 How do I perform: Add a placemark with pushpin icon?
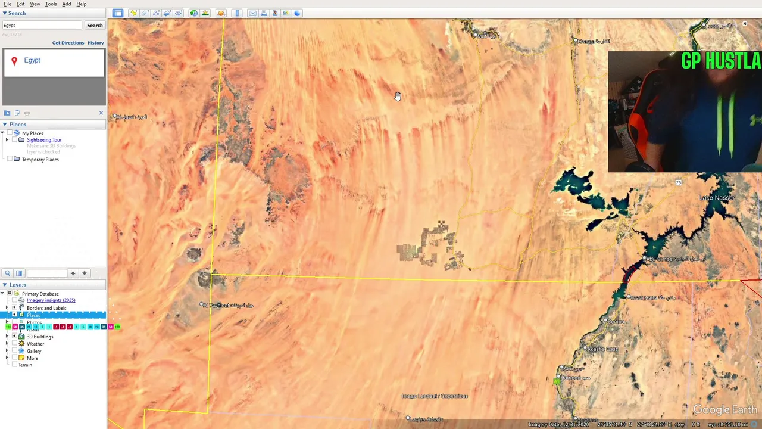134,13
